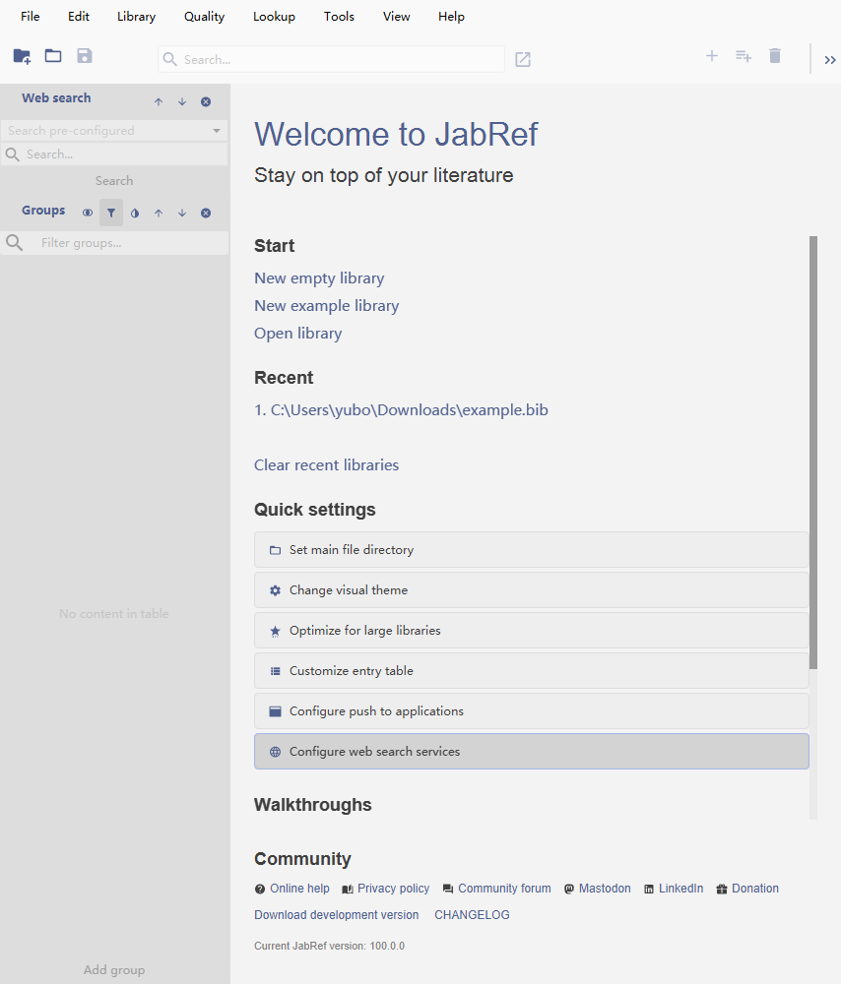Toggle filter by groups funnel icon
Image resolution: width=841 pixels, height=984 pixels.
point(111,213)
